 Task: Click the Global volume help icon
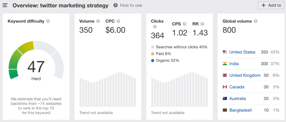256,21
